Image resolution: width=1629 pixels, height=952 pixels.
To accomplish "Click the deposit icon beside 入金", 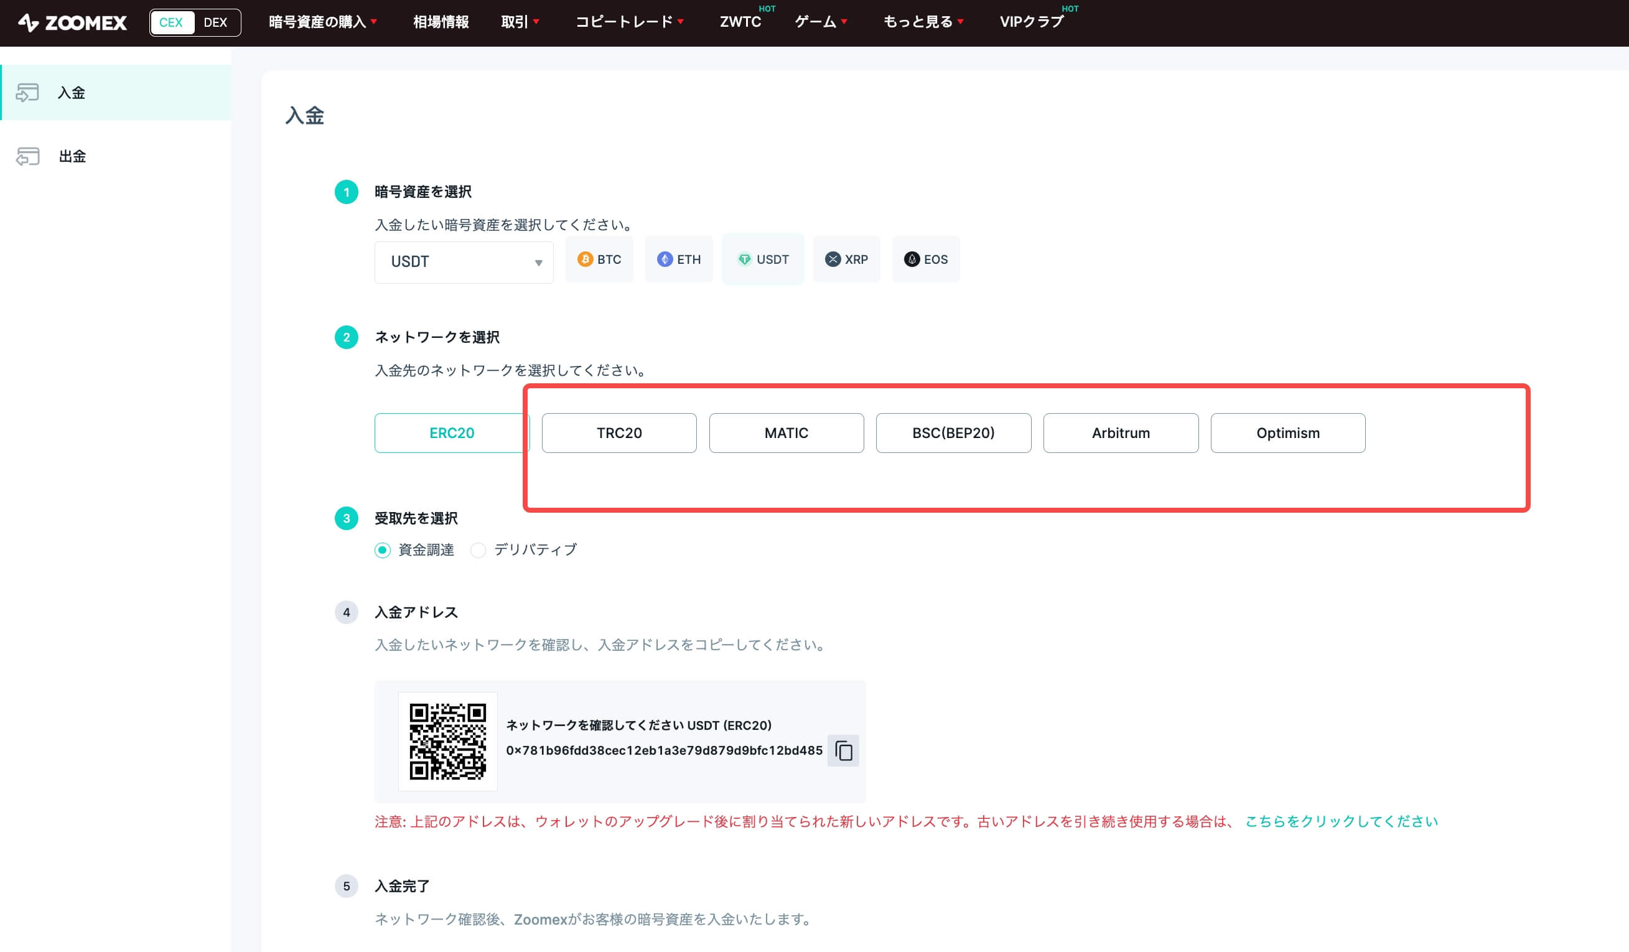I will [x=27, y=93].
